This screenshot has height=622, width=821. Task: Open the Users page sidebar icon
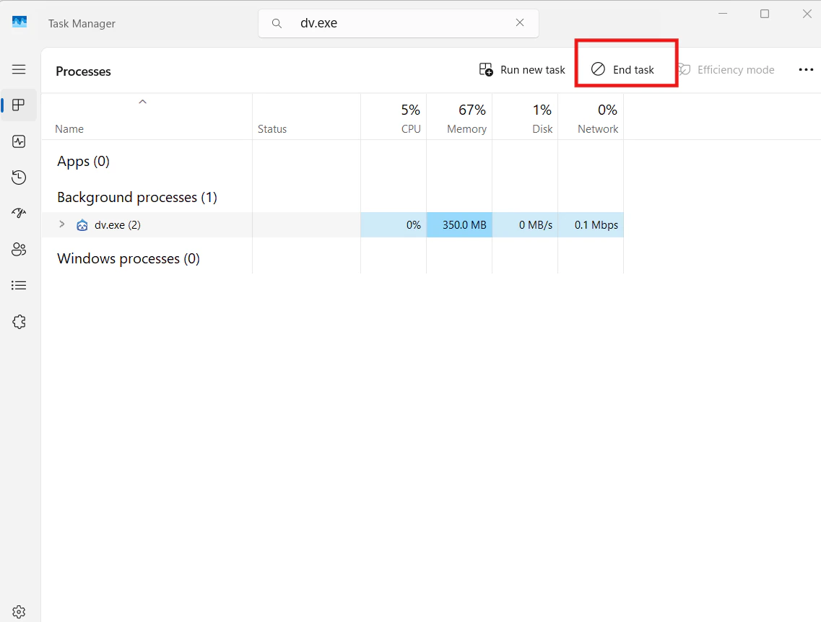19,249
